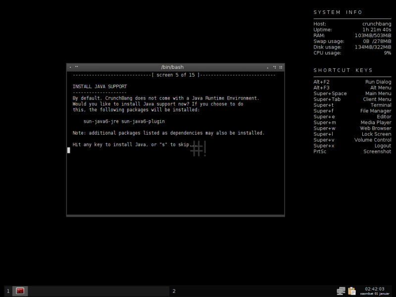Click the CPU usage value "9%"
Viewport: 396px width, 297px height.
(x=388, y=53)
